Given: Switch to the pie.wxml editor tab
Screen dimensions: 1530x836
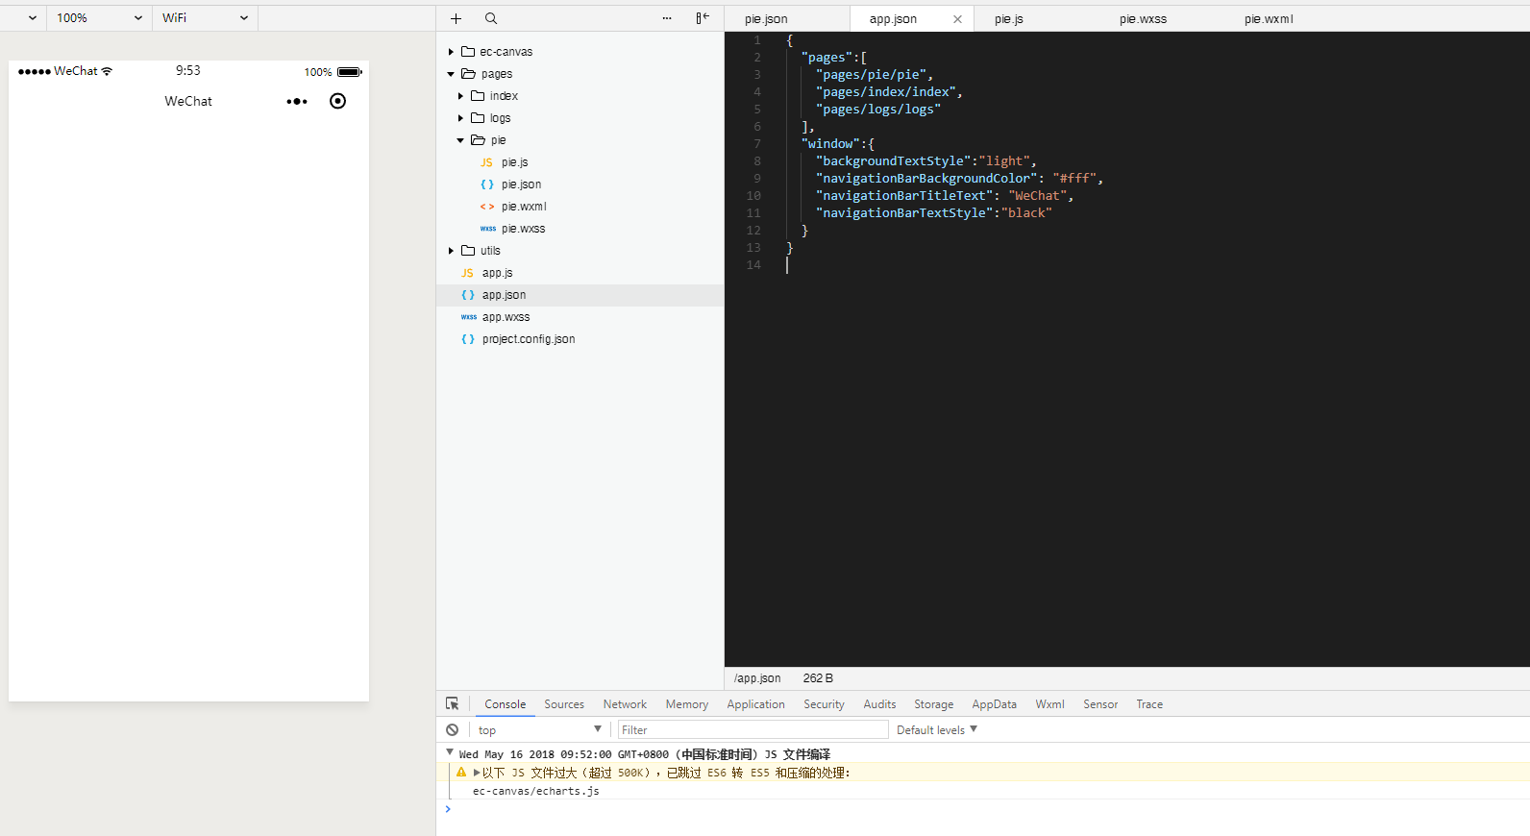Looking at the screenshot, I should (1269, 19).
